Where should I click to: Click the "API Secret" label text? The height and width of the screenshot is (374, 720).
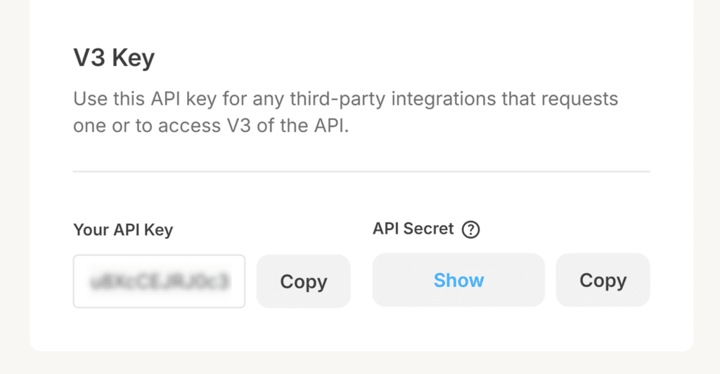tap(413, 229)
